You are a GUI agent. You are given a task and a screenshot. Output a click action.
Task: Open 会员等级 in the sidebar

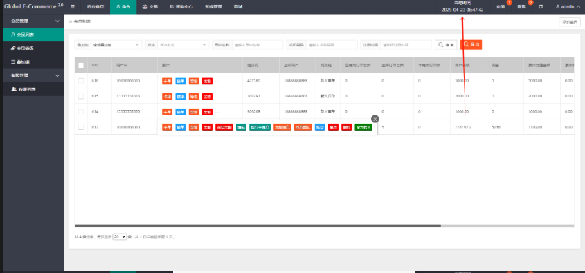34,48
